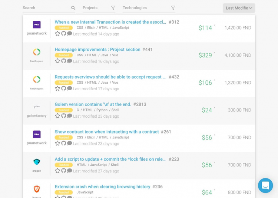Toggle star on Homepage improvements request
The width and height of the screenshot is (278, 198).
(57, 61)
